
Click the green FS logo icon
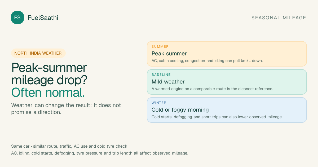(17, 17)
